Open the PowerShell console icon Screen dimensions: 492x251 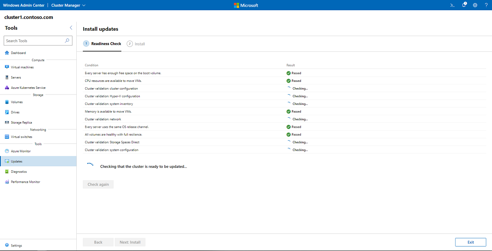pyautogui.click(x=452, y=5)
